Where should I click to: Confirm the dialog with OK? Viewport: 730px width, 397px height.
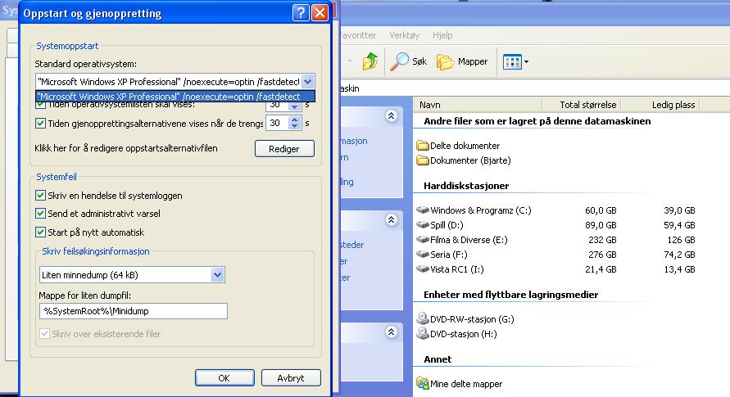click(x=224, y=378)
